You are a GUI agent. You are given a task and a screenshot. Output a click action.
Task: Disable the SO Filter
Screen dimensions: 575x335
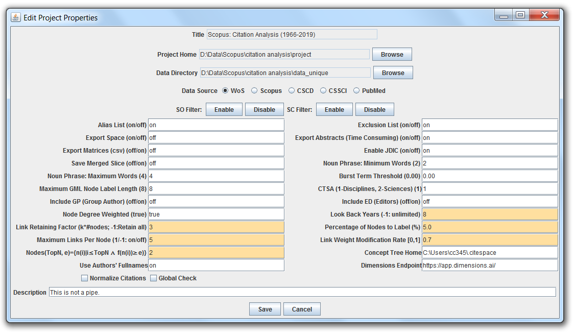coord(265,109)
